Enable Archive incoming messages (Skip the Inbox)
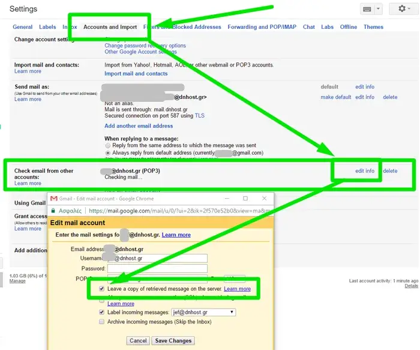Image resolution: width=420 pixels, height=350 pixels. 101,322
